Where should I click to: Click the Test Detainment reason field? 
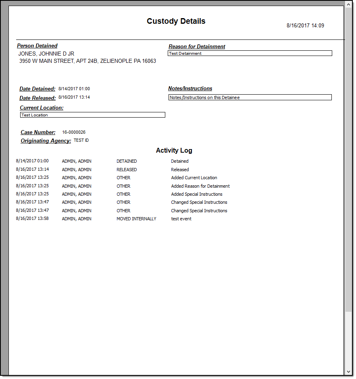point(250,53)
